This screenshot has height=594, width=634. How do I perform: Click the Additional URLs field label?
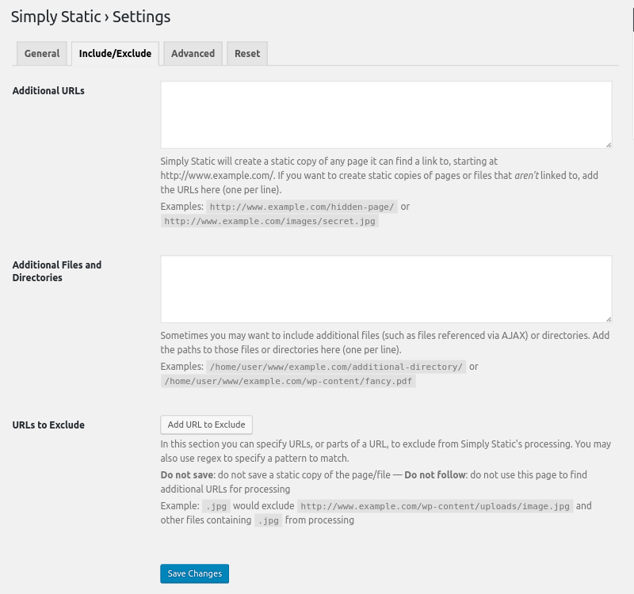[48, 90]
